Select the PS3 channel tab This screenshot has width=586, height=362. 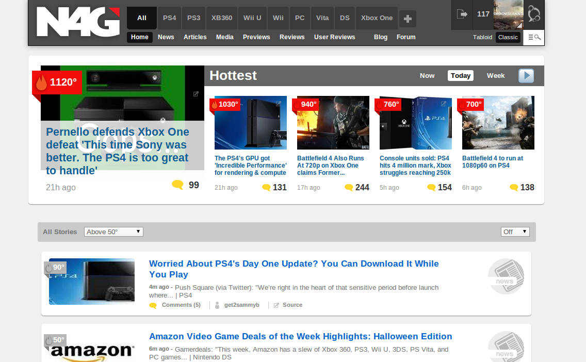pyautogui.click(x=193, y=18)
